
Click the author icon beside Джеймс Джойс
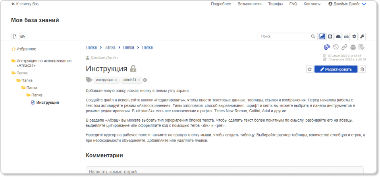pos(87,58)
